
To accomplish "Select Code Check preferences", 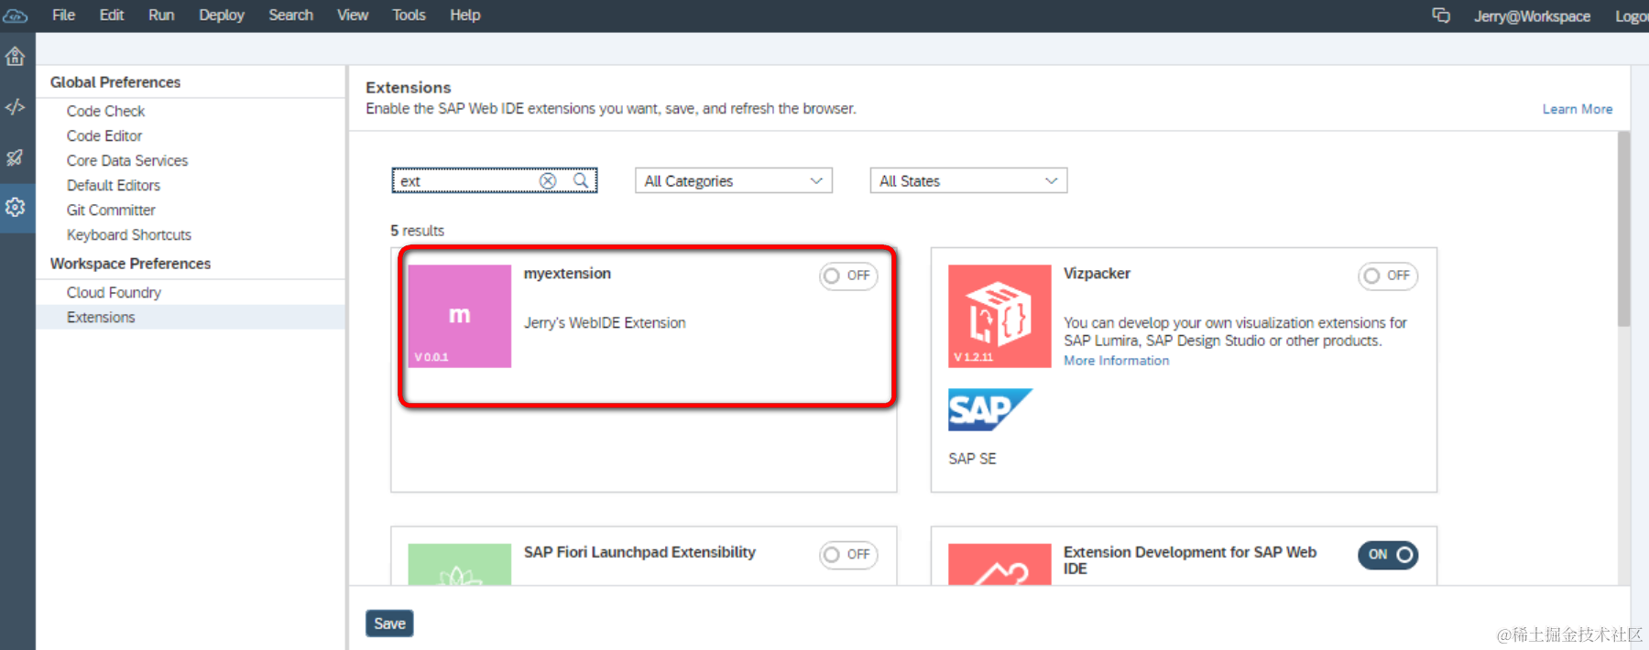I will [105, 111].
